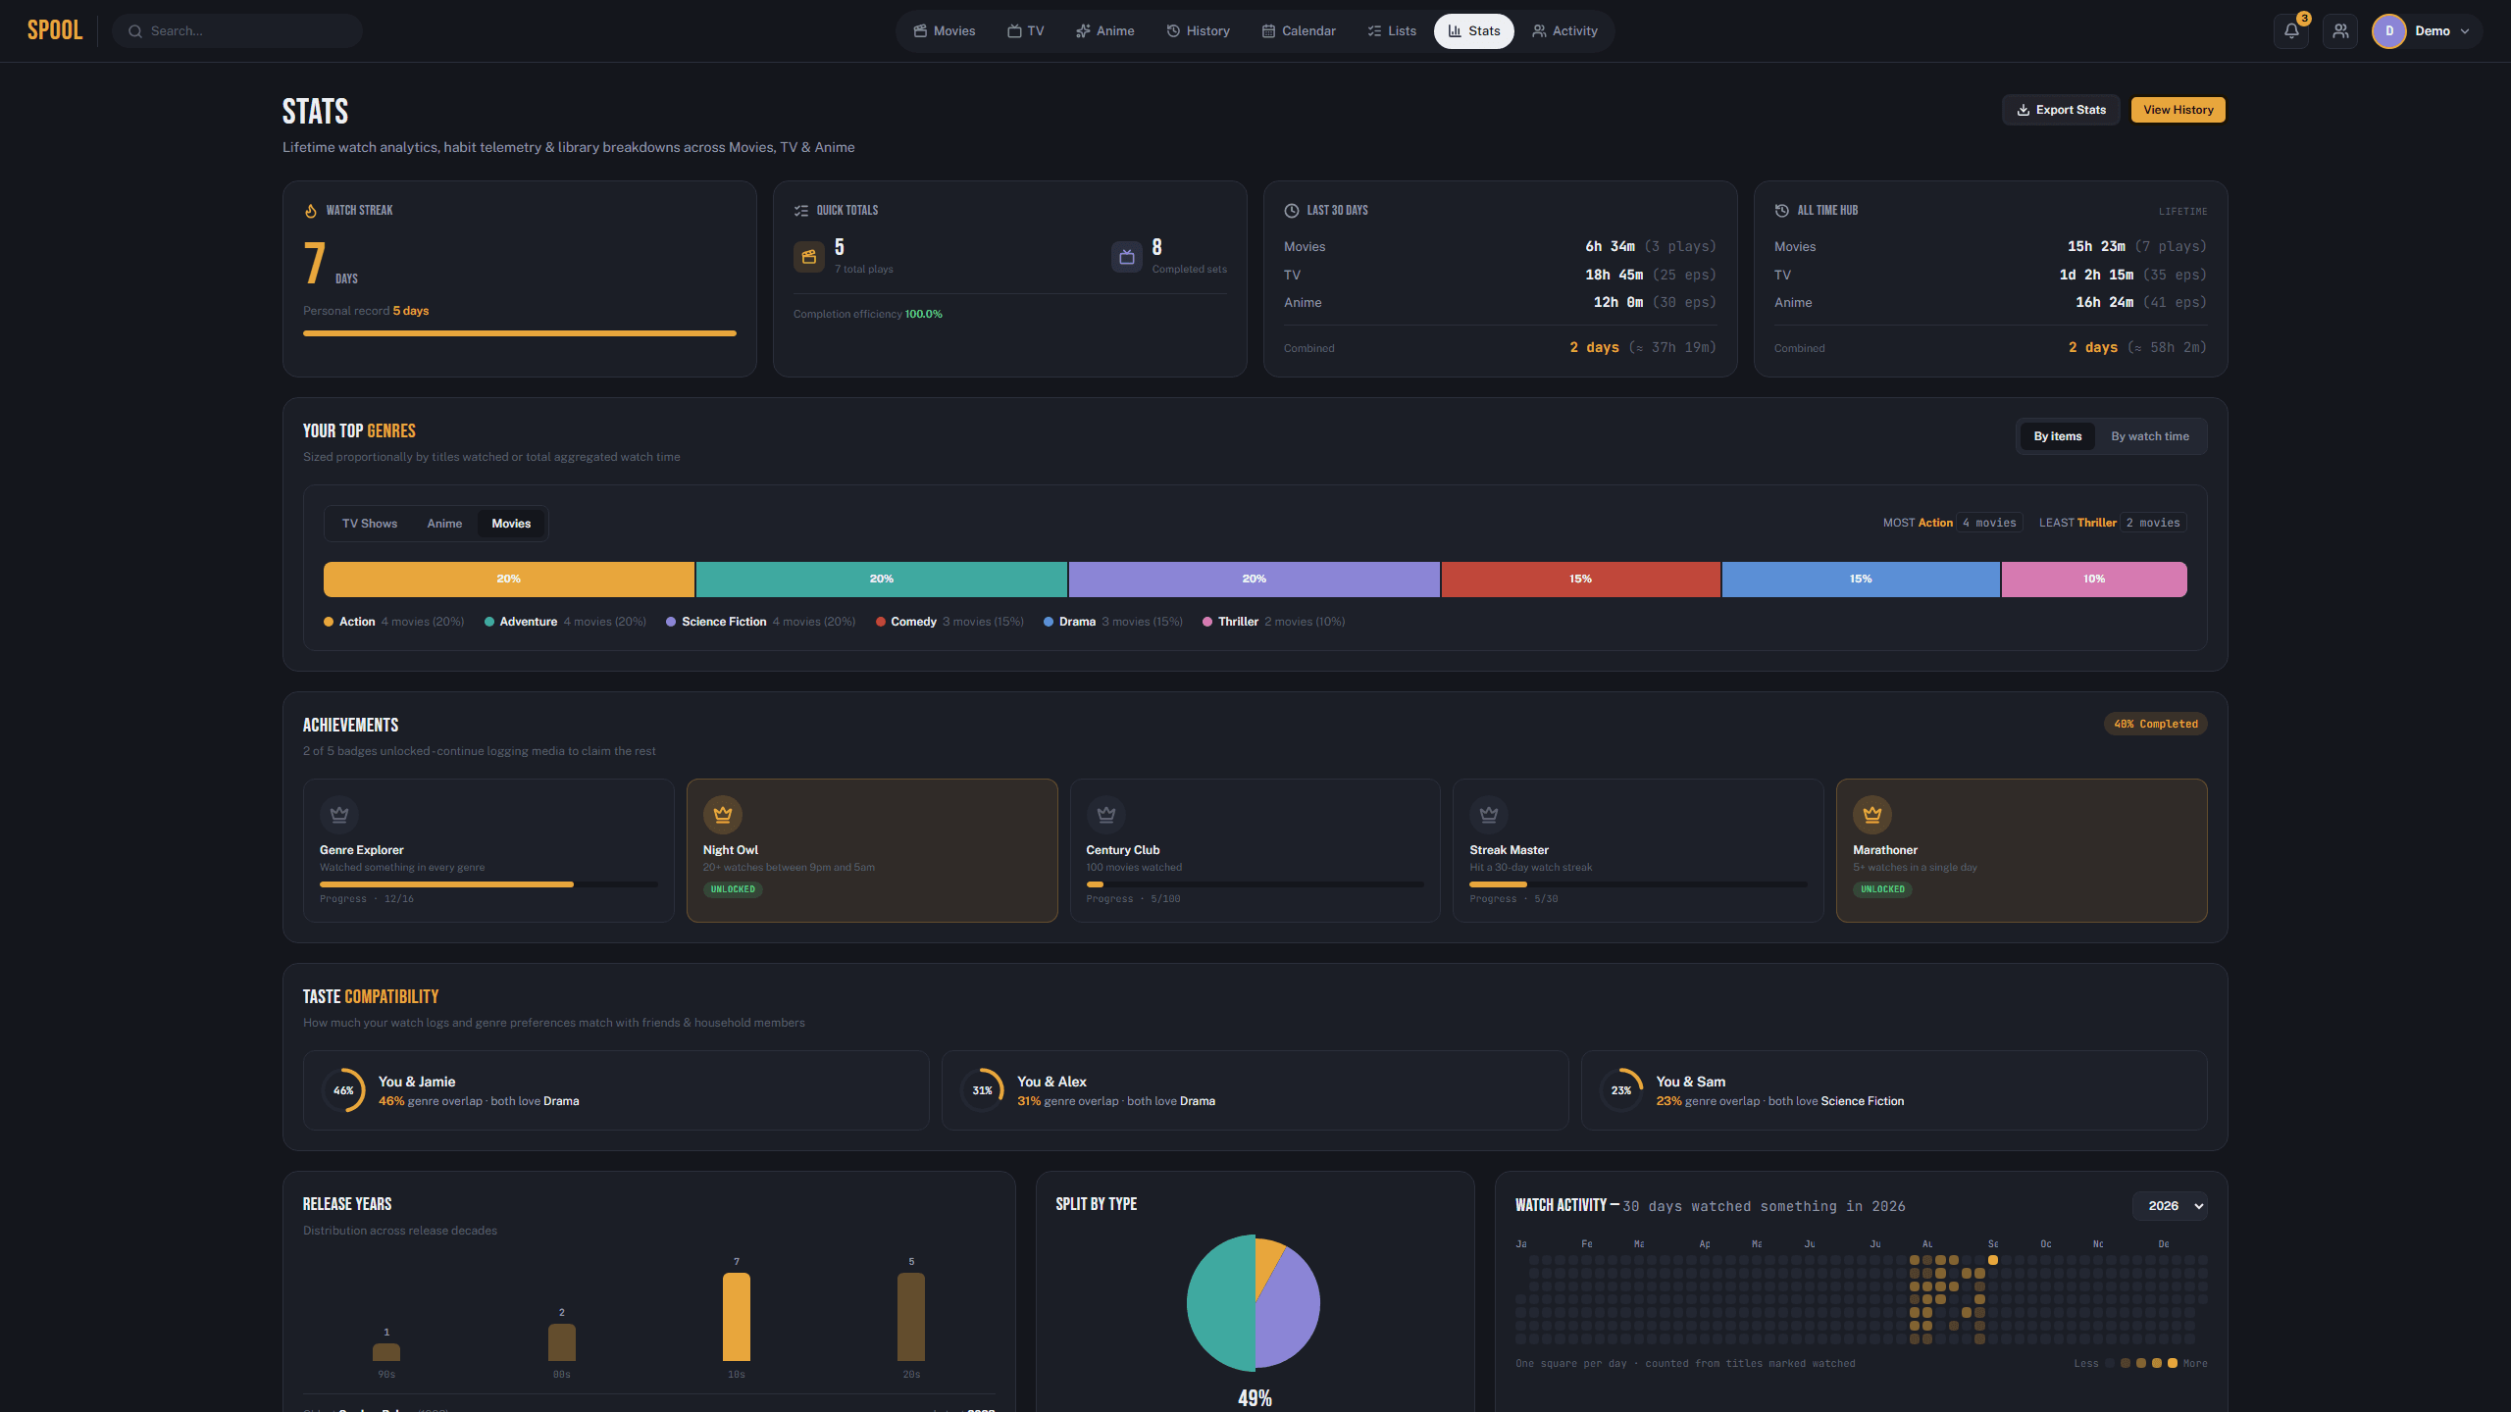The image size is (2511, 1412).
Task: Open the You & Jamie compatibility card
Action: (x=616, y=1090)
